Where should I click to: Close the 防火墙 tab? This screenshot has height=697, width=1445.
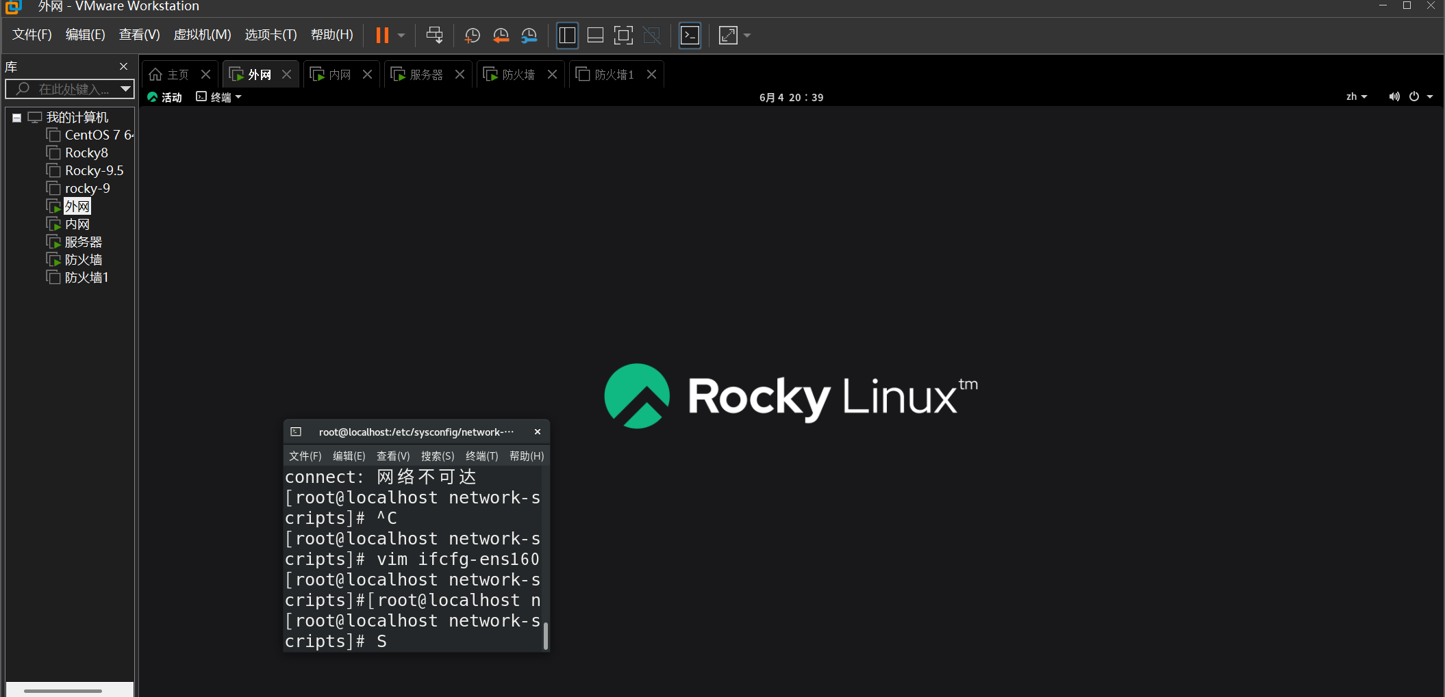point(553,74)
